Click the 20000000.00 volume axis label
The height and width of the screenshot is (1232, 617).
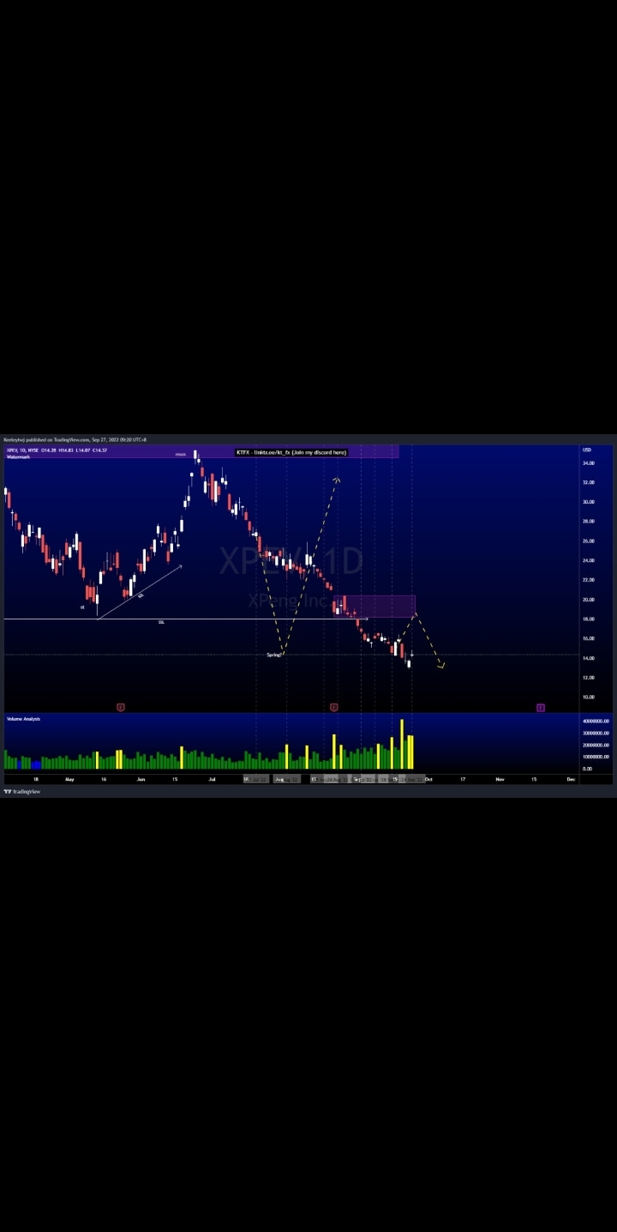596,746
